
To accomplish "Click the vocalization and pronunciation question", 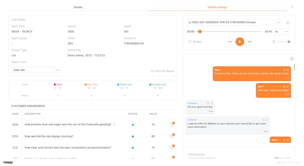I will point(68,147).
